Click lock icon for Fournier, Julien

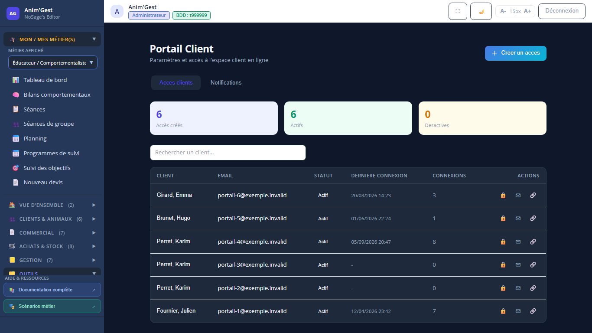[503, 311]
